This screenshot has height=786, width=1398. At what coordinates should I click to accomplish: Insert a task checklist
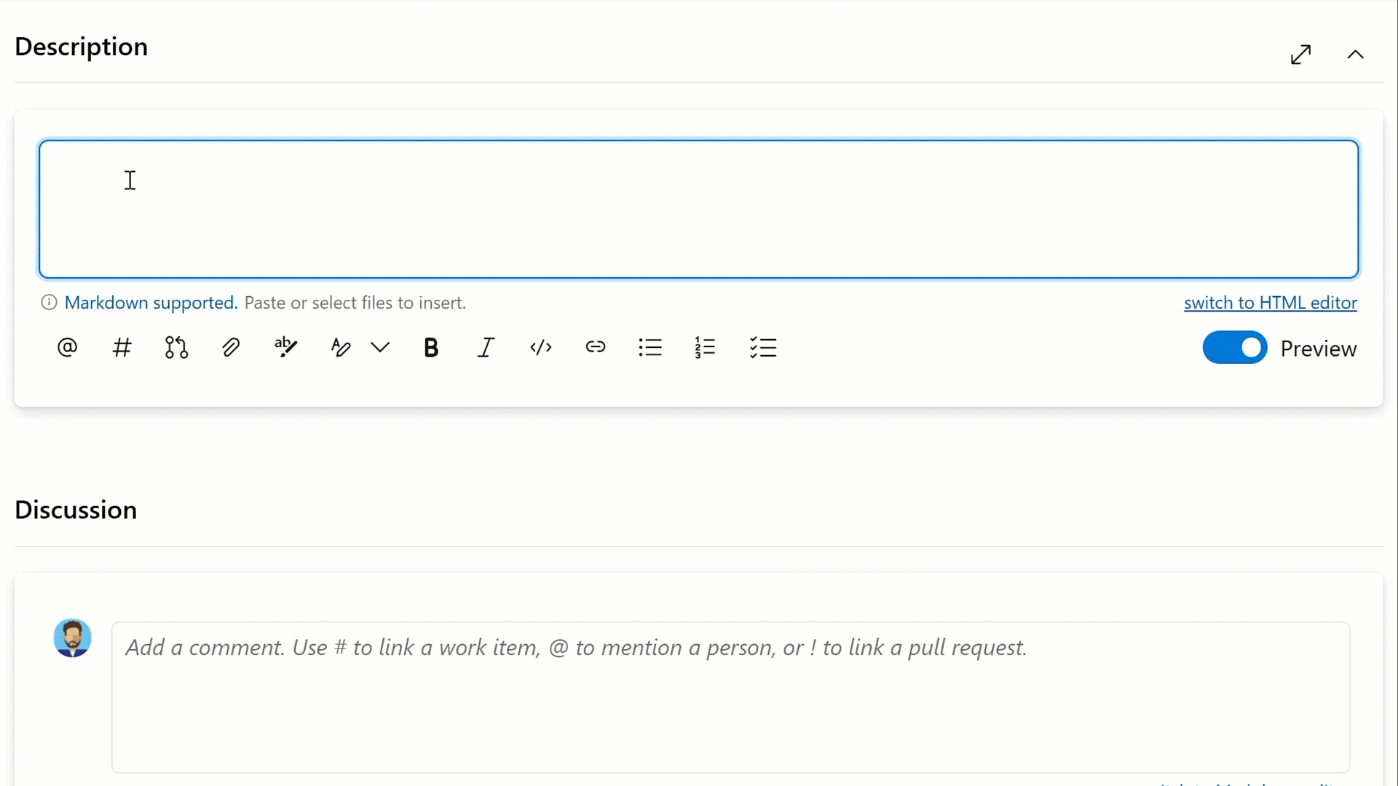point(762,348)
